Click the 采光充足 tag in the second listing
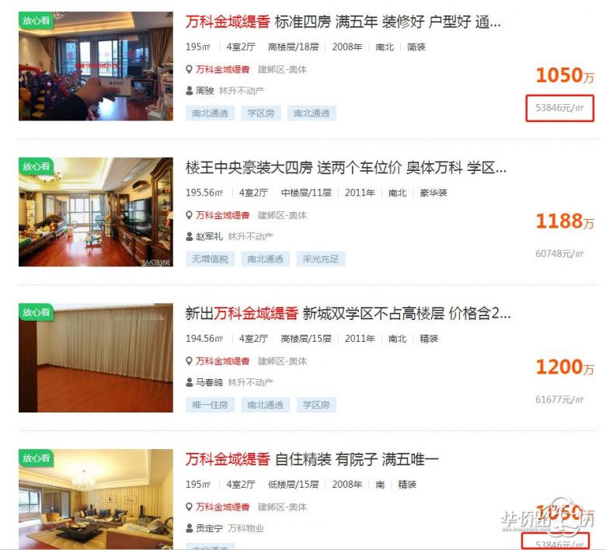Image resolution: width=606 pixels, height=550 pixels. (320, 259)
